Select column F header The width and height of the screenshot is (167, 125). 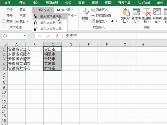(x=107, y=44)
